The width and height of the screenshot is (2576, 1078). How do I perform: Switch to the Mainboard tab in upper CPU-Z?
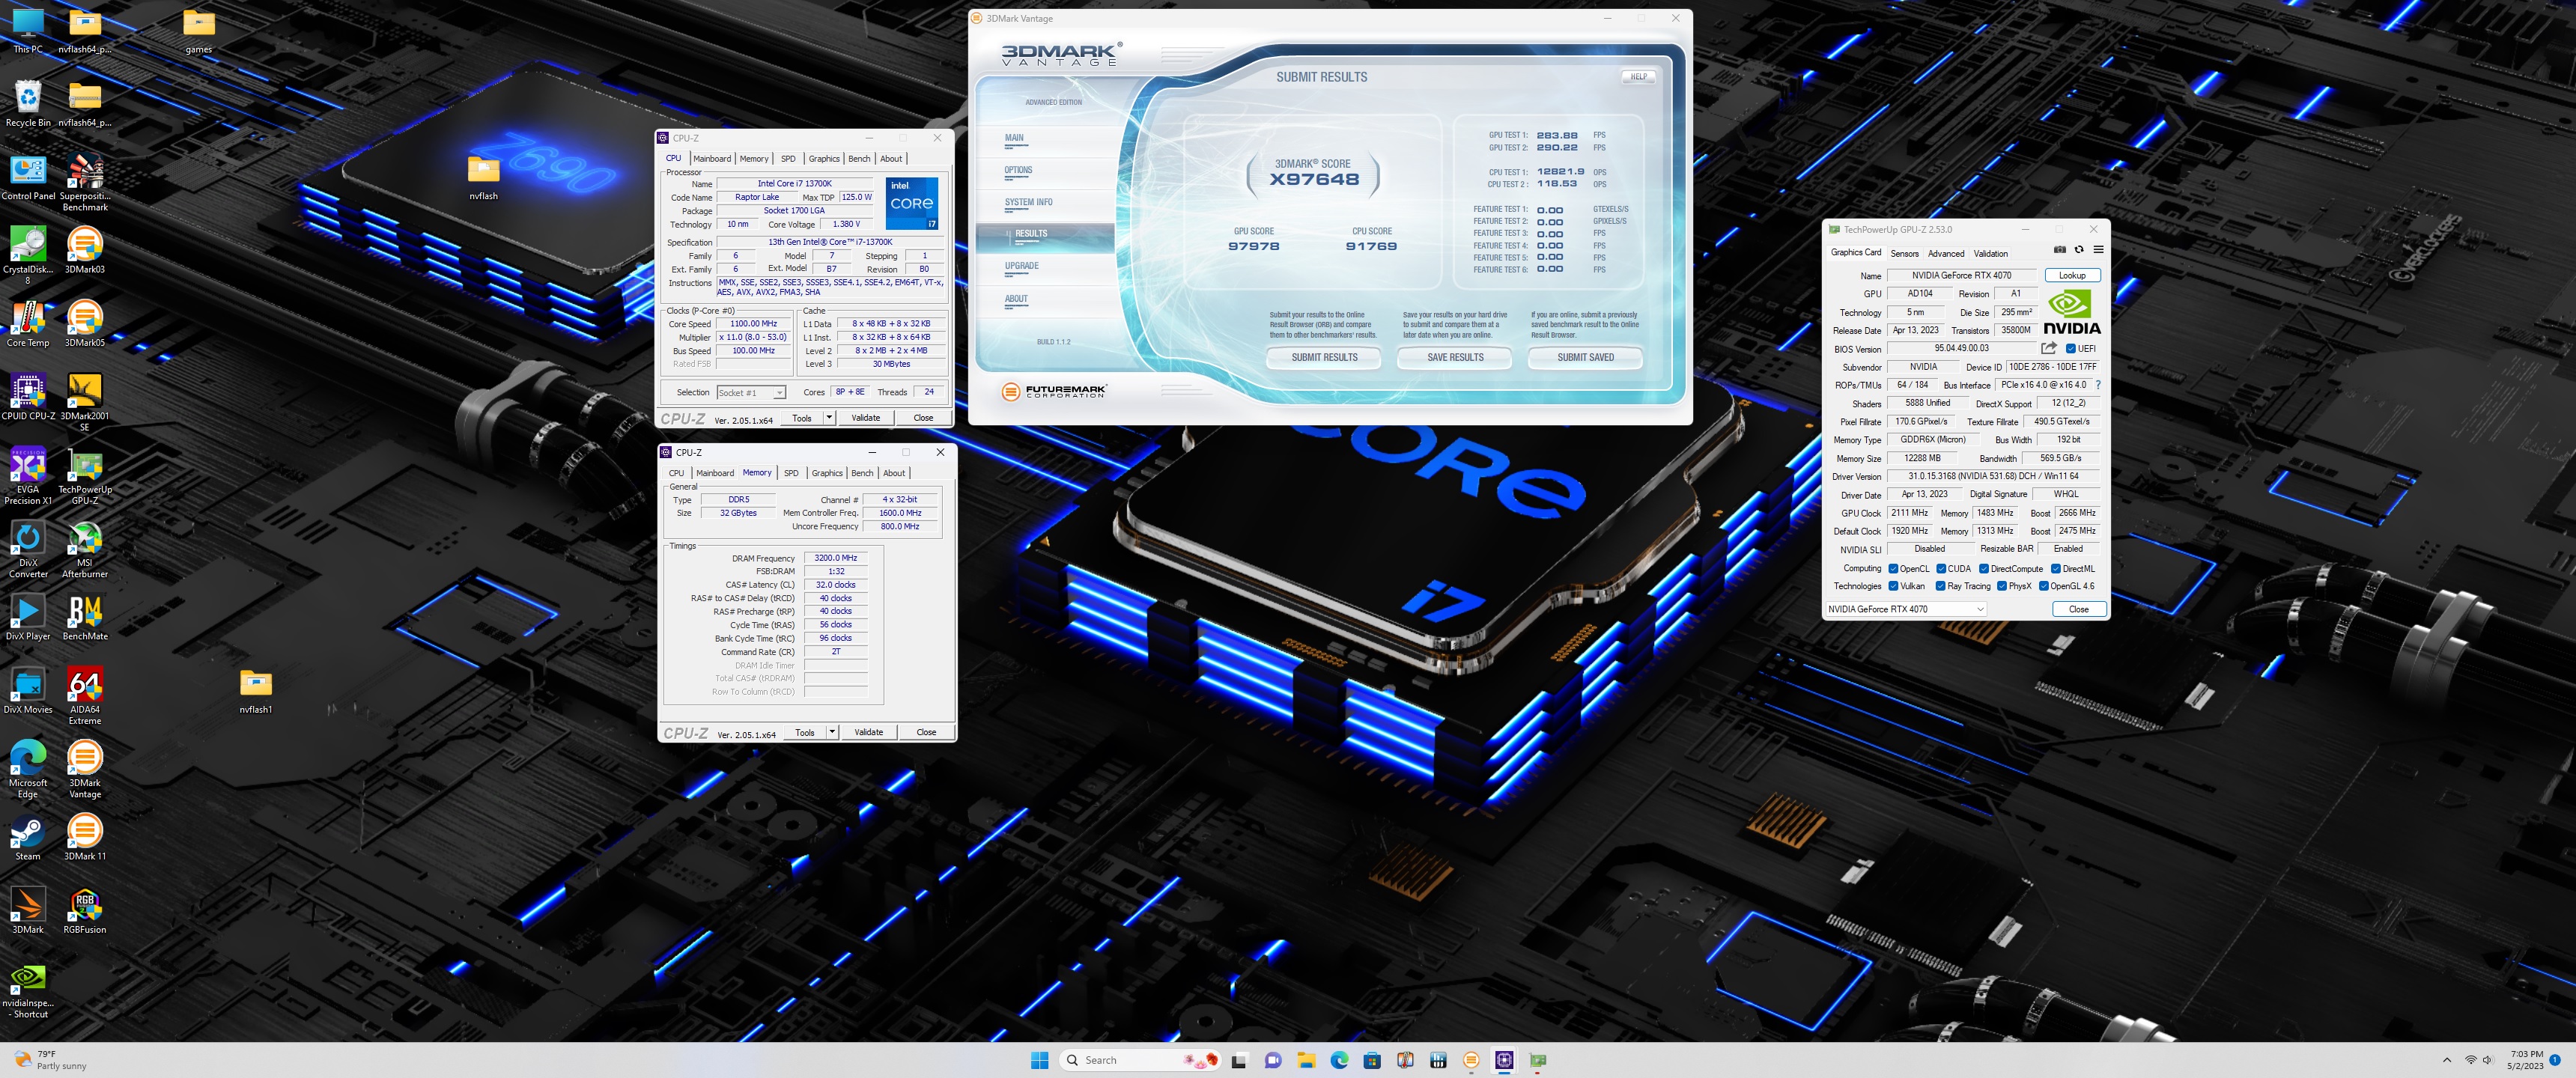[x=712, y=159]
